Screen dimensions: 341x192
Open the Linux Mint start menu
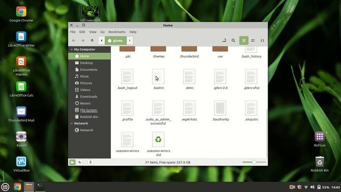click(x=5, y=187)
